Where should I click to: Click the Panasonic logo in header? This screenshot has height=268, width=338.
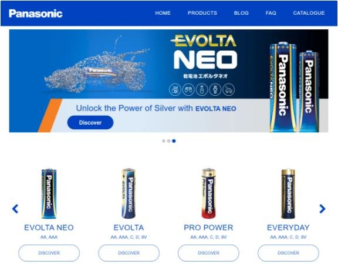[36, 14]
